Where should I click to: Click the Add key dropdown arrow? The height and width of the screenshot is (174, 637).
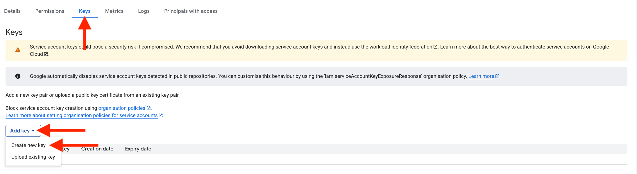(33, 131)
